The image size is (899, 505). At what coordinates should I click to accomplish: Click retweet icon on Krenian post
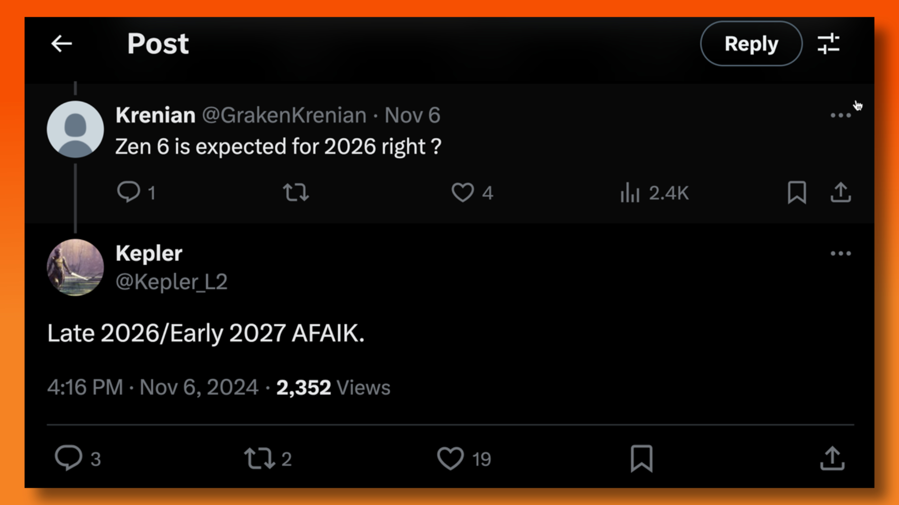tap(295, 192)
